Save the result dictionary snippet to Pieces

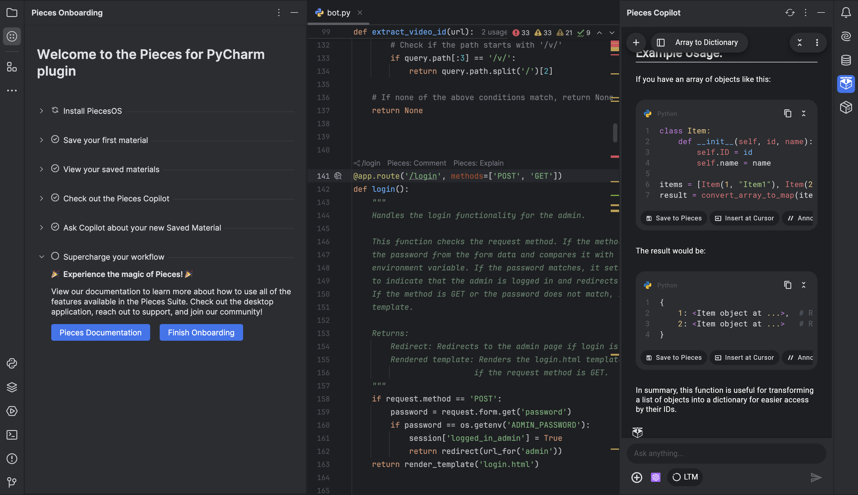tap(673, 357)
